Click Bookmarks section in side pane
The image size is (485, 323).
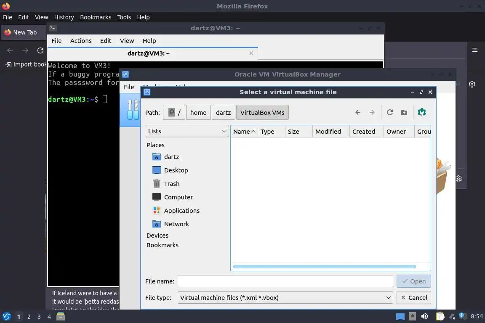163,245
